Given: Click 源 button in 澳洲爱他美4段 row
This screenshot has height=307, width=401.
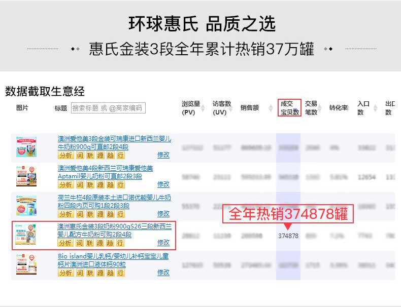Looking at the screenshot, I should (101, 184).
